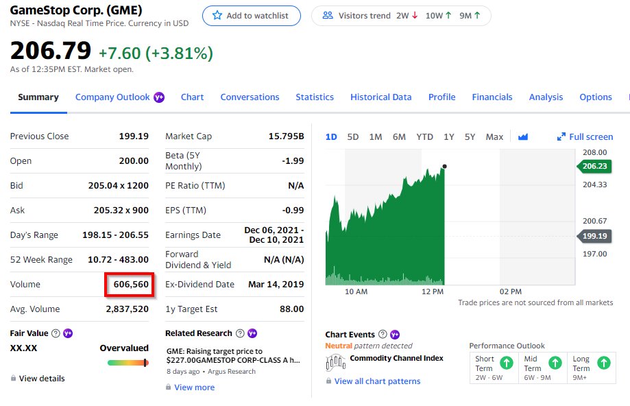Open the chart type area icon

[523, 137]
